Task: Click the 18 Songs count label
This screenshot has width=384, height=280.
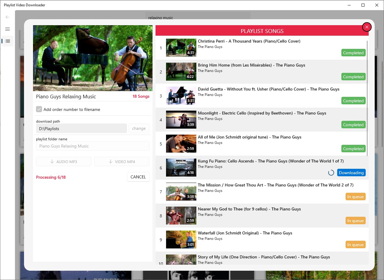Action: 141,96
